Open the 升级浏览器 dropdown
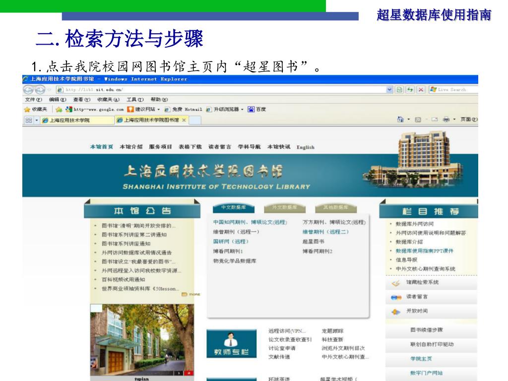Viewport: 508px width, 381px height. coord(242,110)
